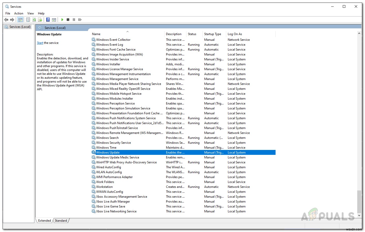The image size is (365, 232).
Task: Select the Xbox Live Networking Service row
Action: click(183, 211)
